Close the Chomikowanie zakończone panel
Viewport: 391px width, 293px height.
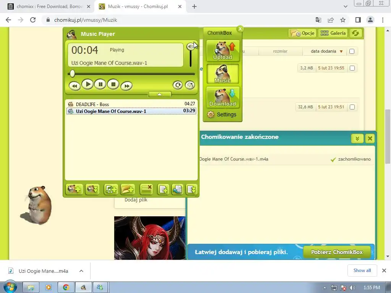370,138
